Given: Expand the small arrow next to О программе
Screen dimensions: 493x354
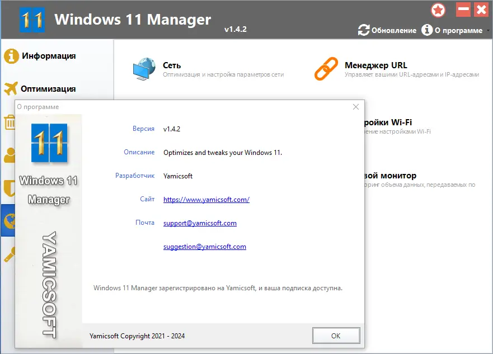Looking at the screenshot, I should point(488,31).
